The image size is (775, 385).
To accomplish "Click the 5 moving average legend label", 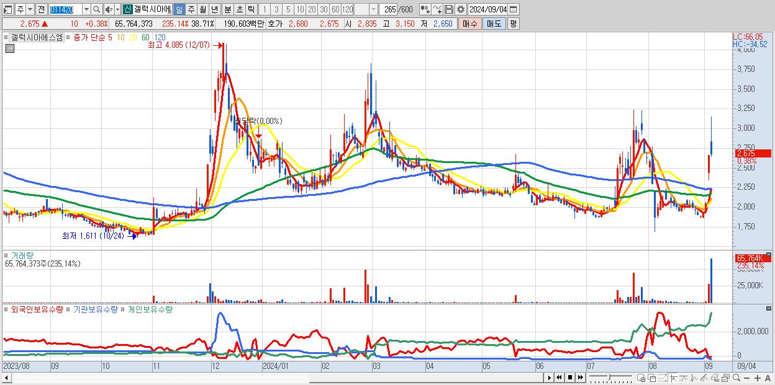I will (110, 37).
